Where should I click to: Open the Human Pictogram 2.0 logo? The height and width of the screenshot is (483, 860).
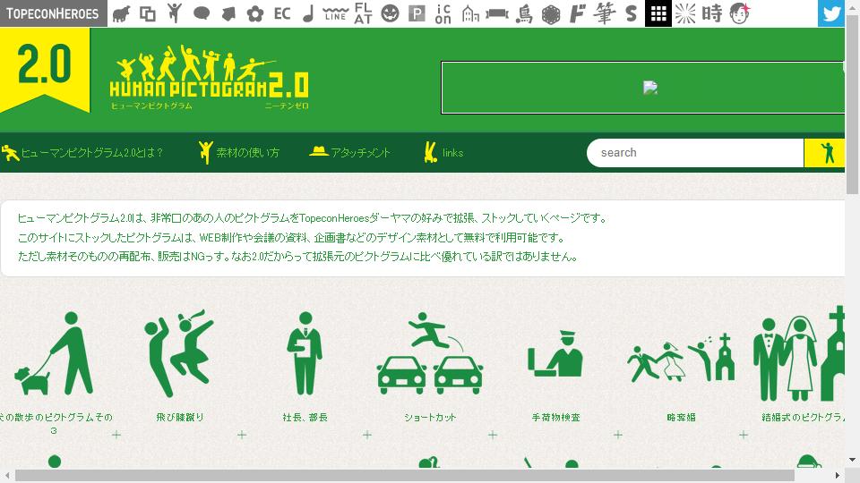tap(209, 78)
